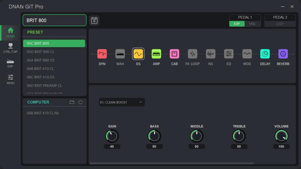This screenshot has height=169, width=301.
Task: Select preset 06A BRIT 900 DS
Action: tap(54, 60)
